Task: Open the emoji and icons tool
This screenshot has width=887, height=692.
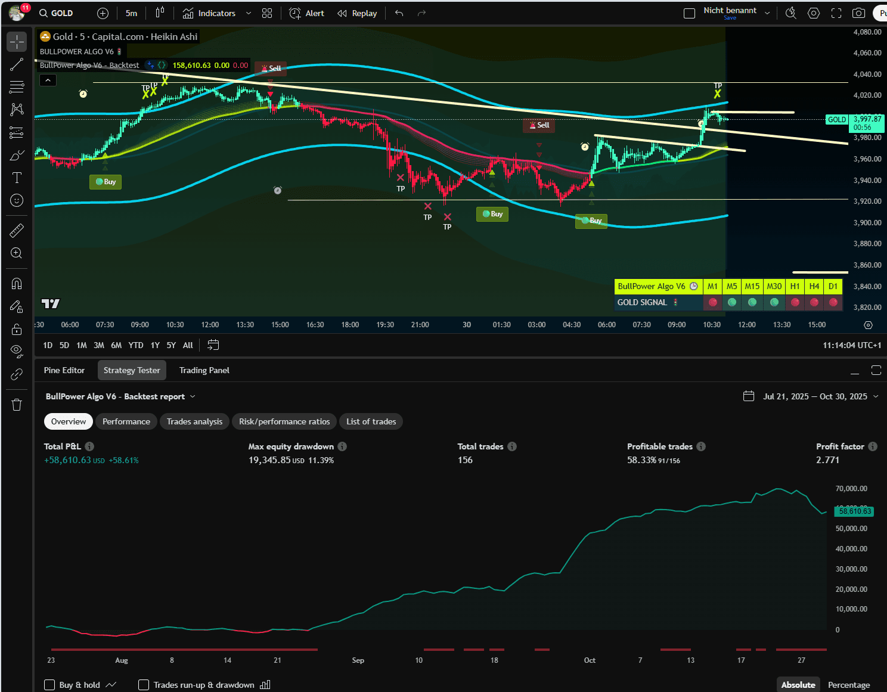Action: (17, 200)
